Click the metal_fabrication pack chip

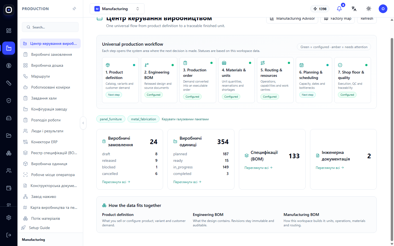click(x=143, y=119)
